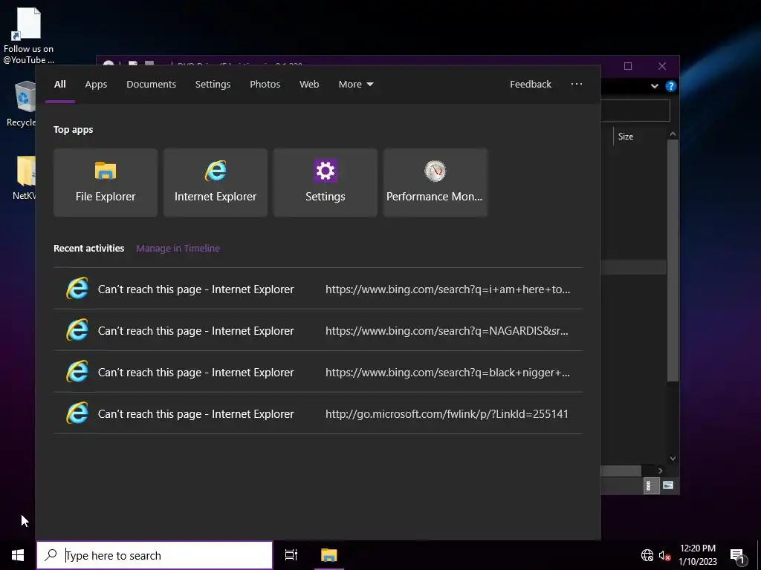The width and height of the screenshot is (761, 570).
Task: Click File Explorer vertical scrollbar thumb
Action: pos(673,261)
